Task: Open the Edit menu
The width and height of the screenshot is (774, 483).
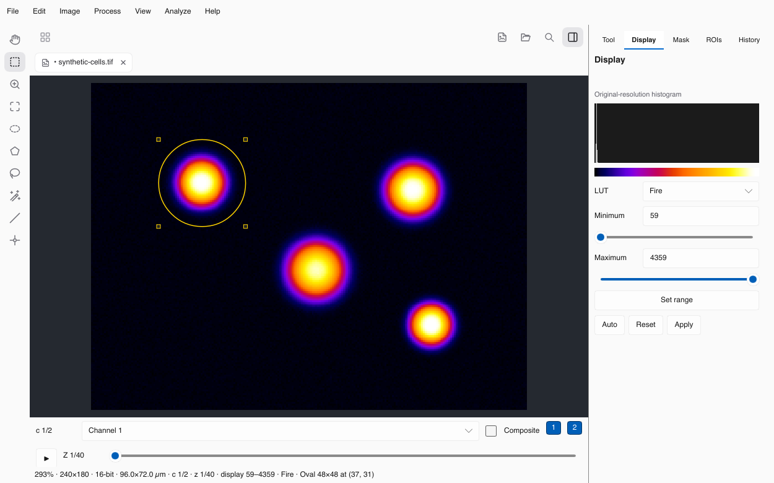Action: pyautogui.click(x=39, y=11)
